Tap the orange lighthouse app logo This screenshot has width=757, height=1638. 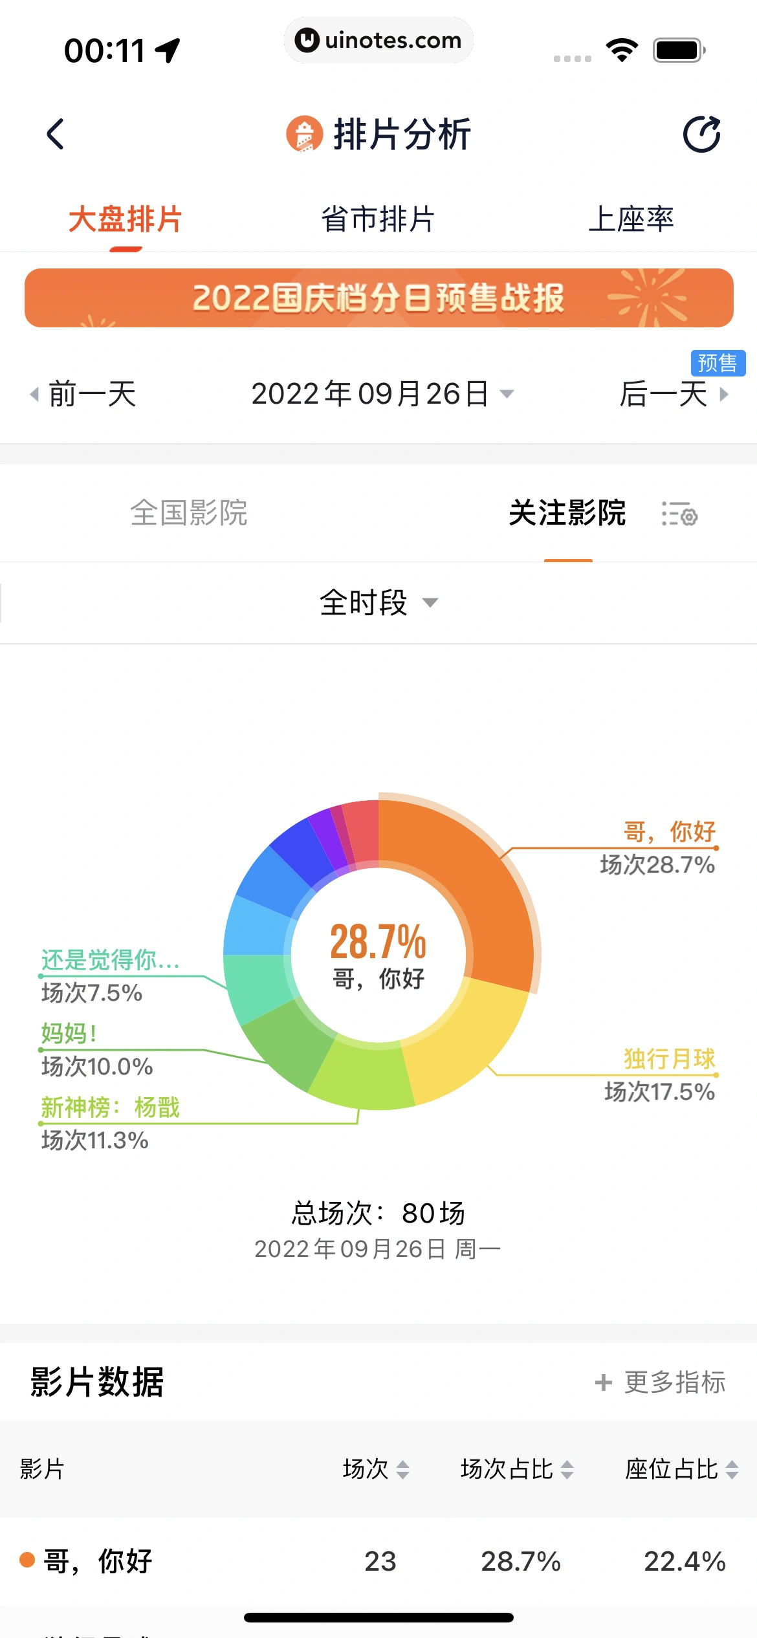click(304, 134)
